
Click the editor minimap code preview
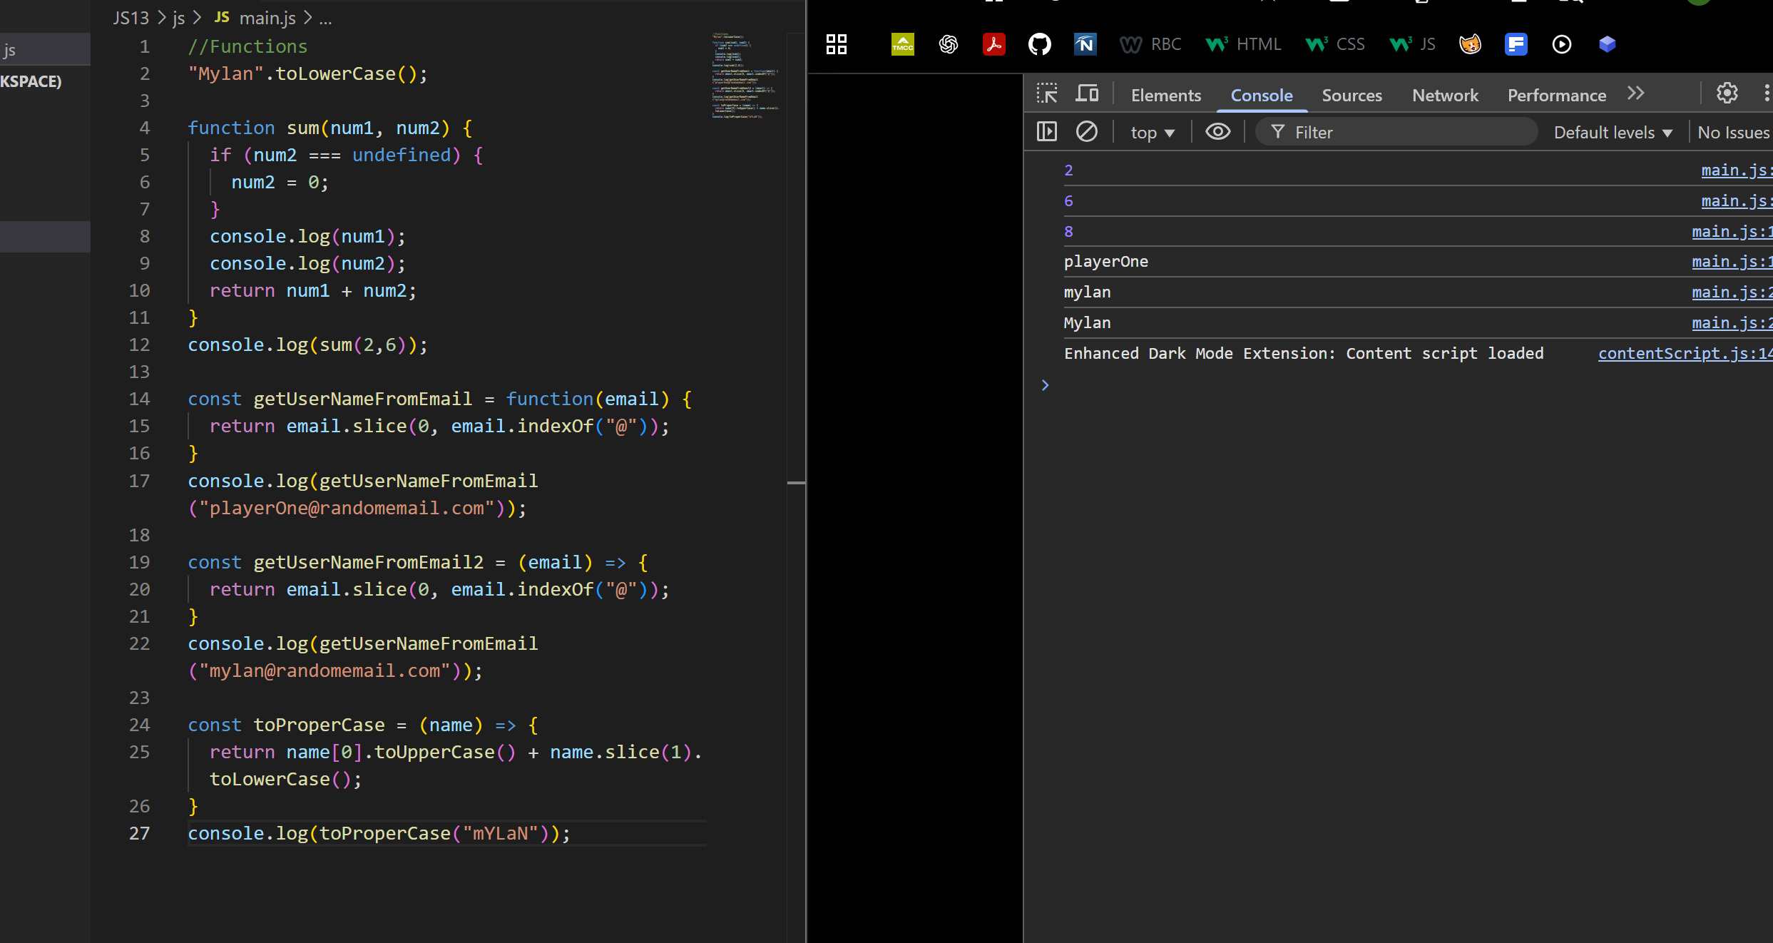click(744, 75)
